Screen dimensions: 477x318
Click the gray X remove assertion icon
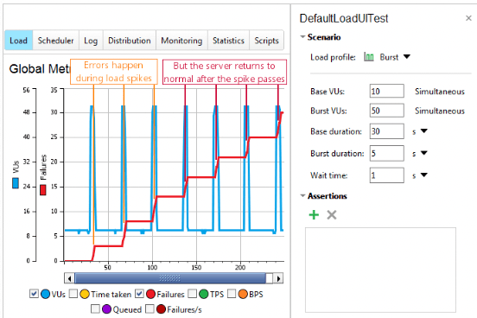point(332,215)
